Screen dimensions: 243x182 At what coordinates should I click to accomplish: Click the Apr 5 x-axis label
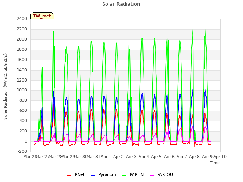coord(156,157)
